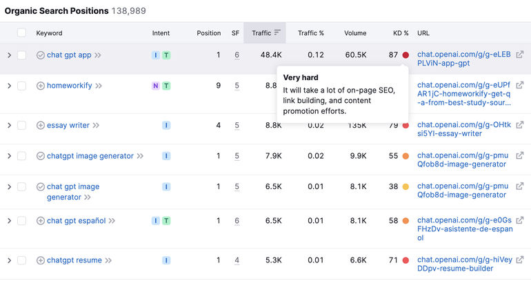Click the 48.4K traffic value
Screen dimensions: 531x281
(x=271, y=55)
